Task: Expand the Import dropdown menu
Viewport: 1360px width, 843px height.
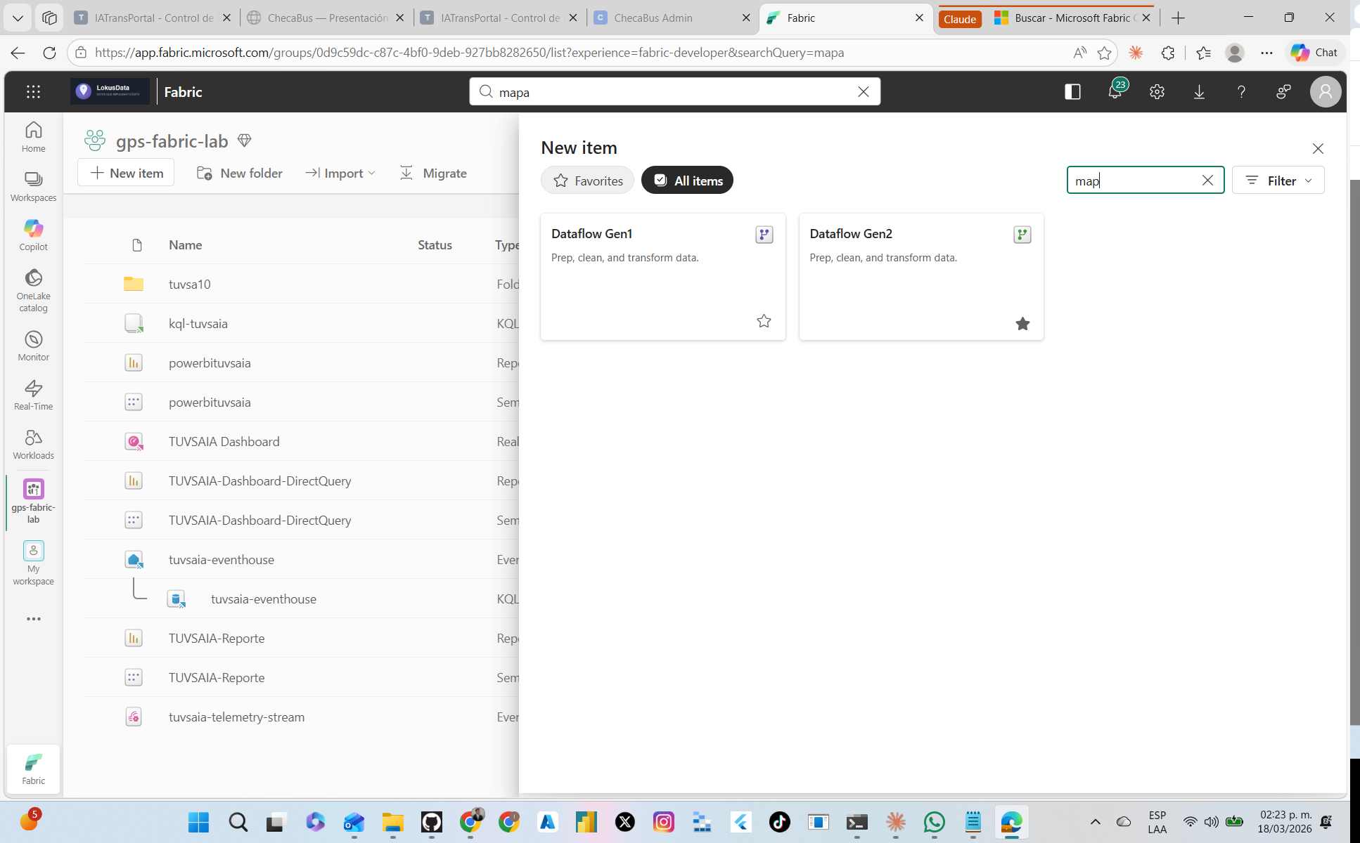Action: point(340,173)
